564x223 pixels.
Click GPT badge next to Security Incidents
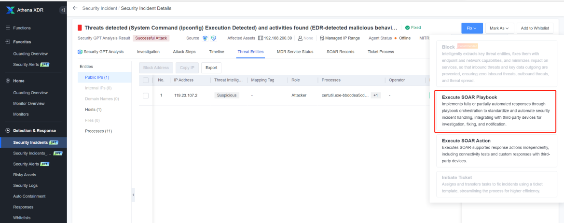(x=54, y=142)
